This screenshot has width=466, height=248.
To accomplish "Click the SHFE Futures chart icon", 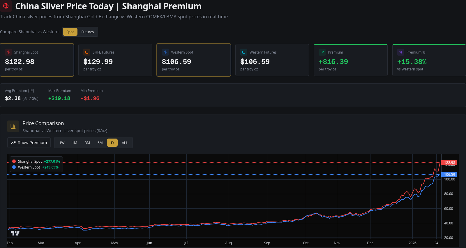I will pos(87,52).
